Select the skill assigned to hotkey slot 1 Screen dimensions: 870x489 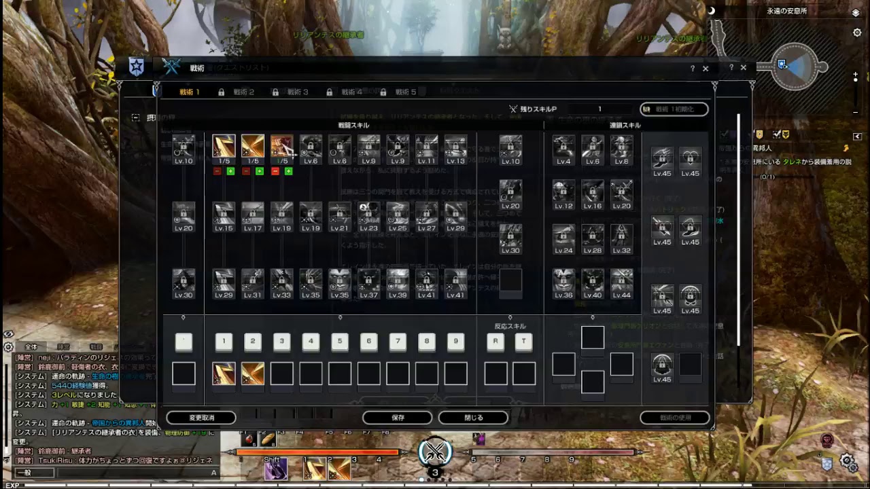point(224,374)
